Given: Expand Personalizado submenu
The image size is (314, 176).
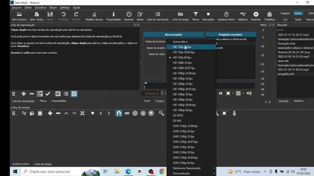Looking at the screenshot, I should pyautogui.click(x=191, y=174).
